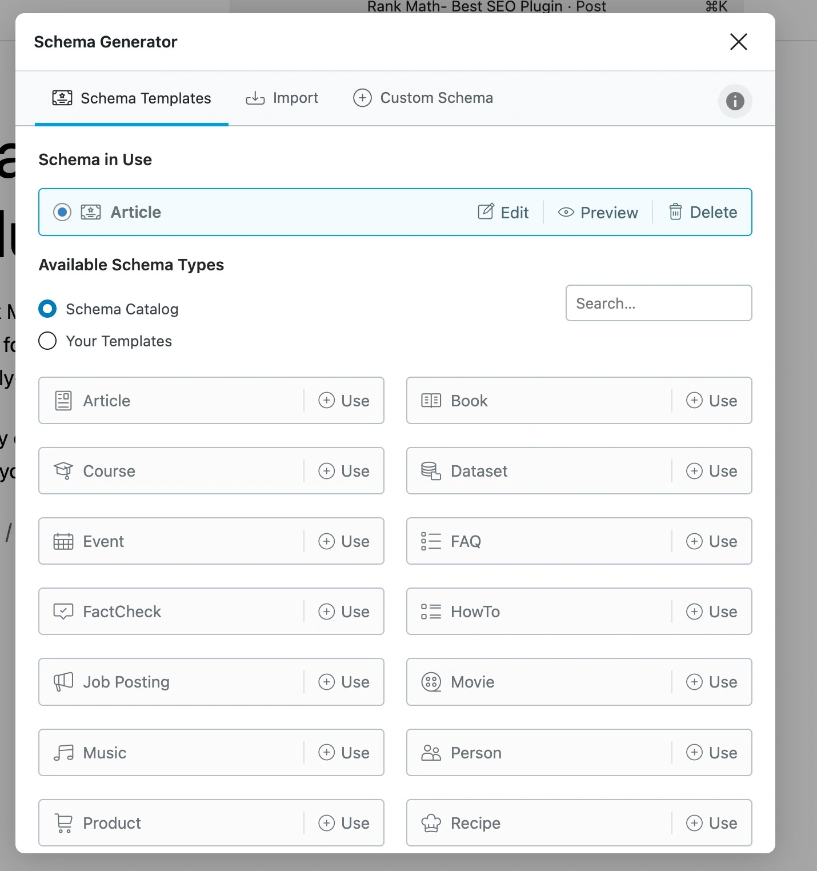The height and width of the screenshot is (871, 817).
Task: Click the plus icon to use Book schema
Action: point(694,401)
